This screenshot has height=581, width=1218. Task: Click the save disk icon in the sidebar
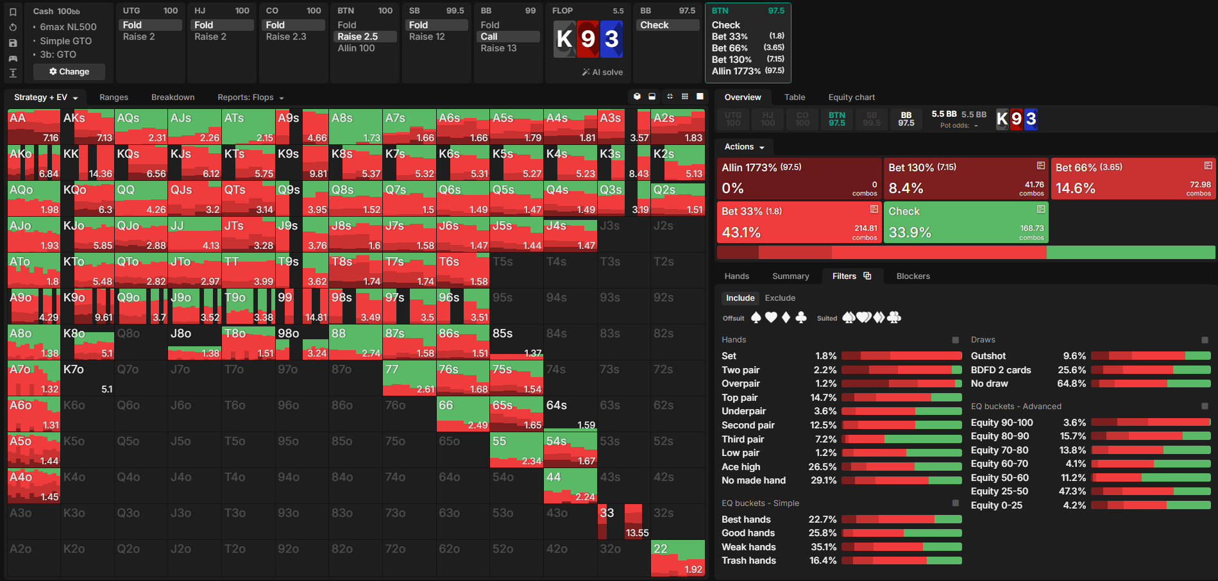click(13, 43)
